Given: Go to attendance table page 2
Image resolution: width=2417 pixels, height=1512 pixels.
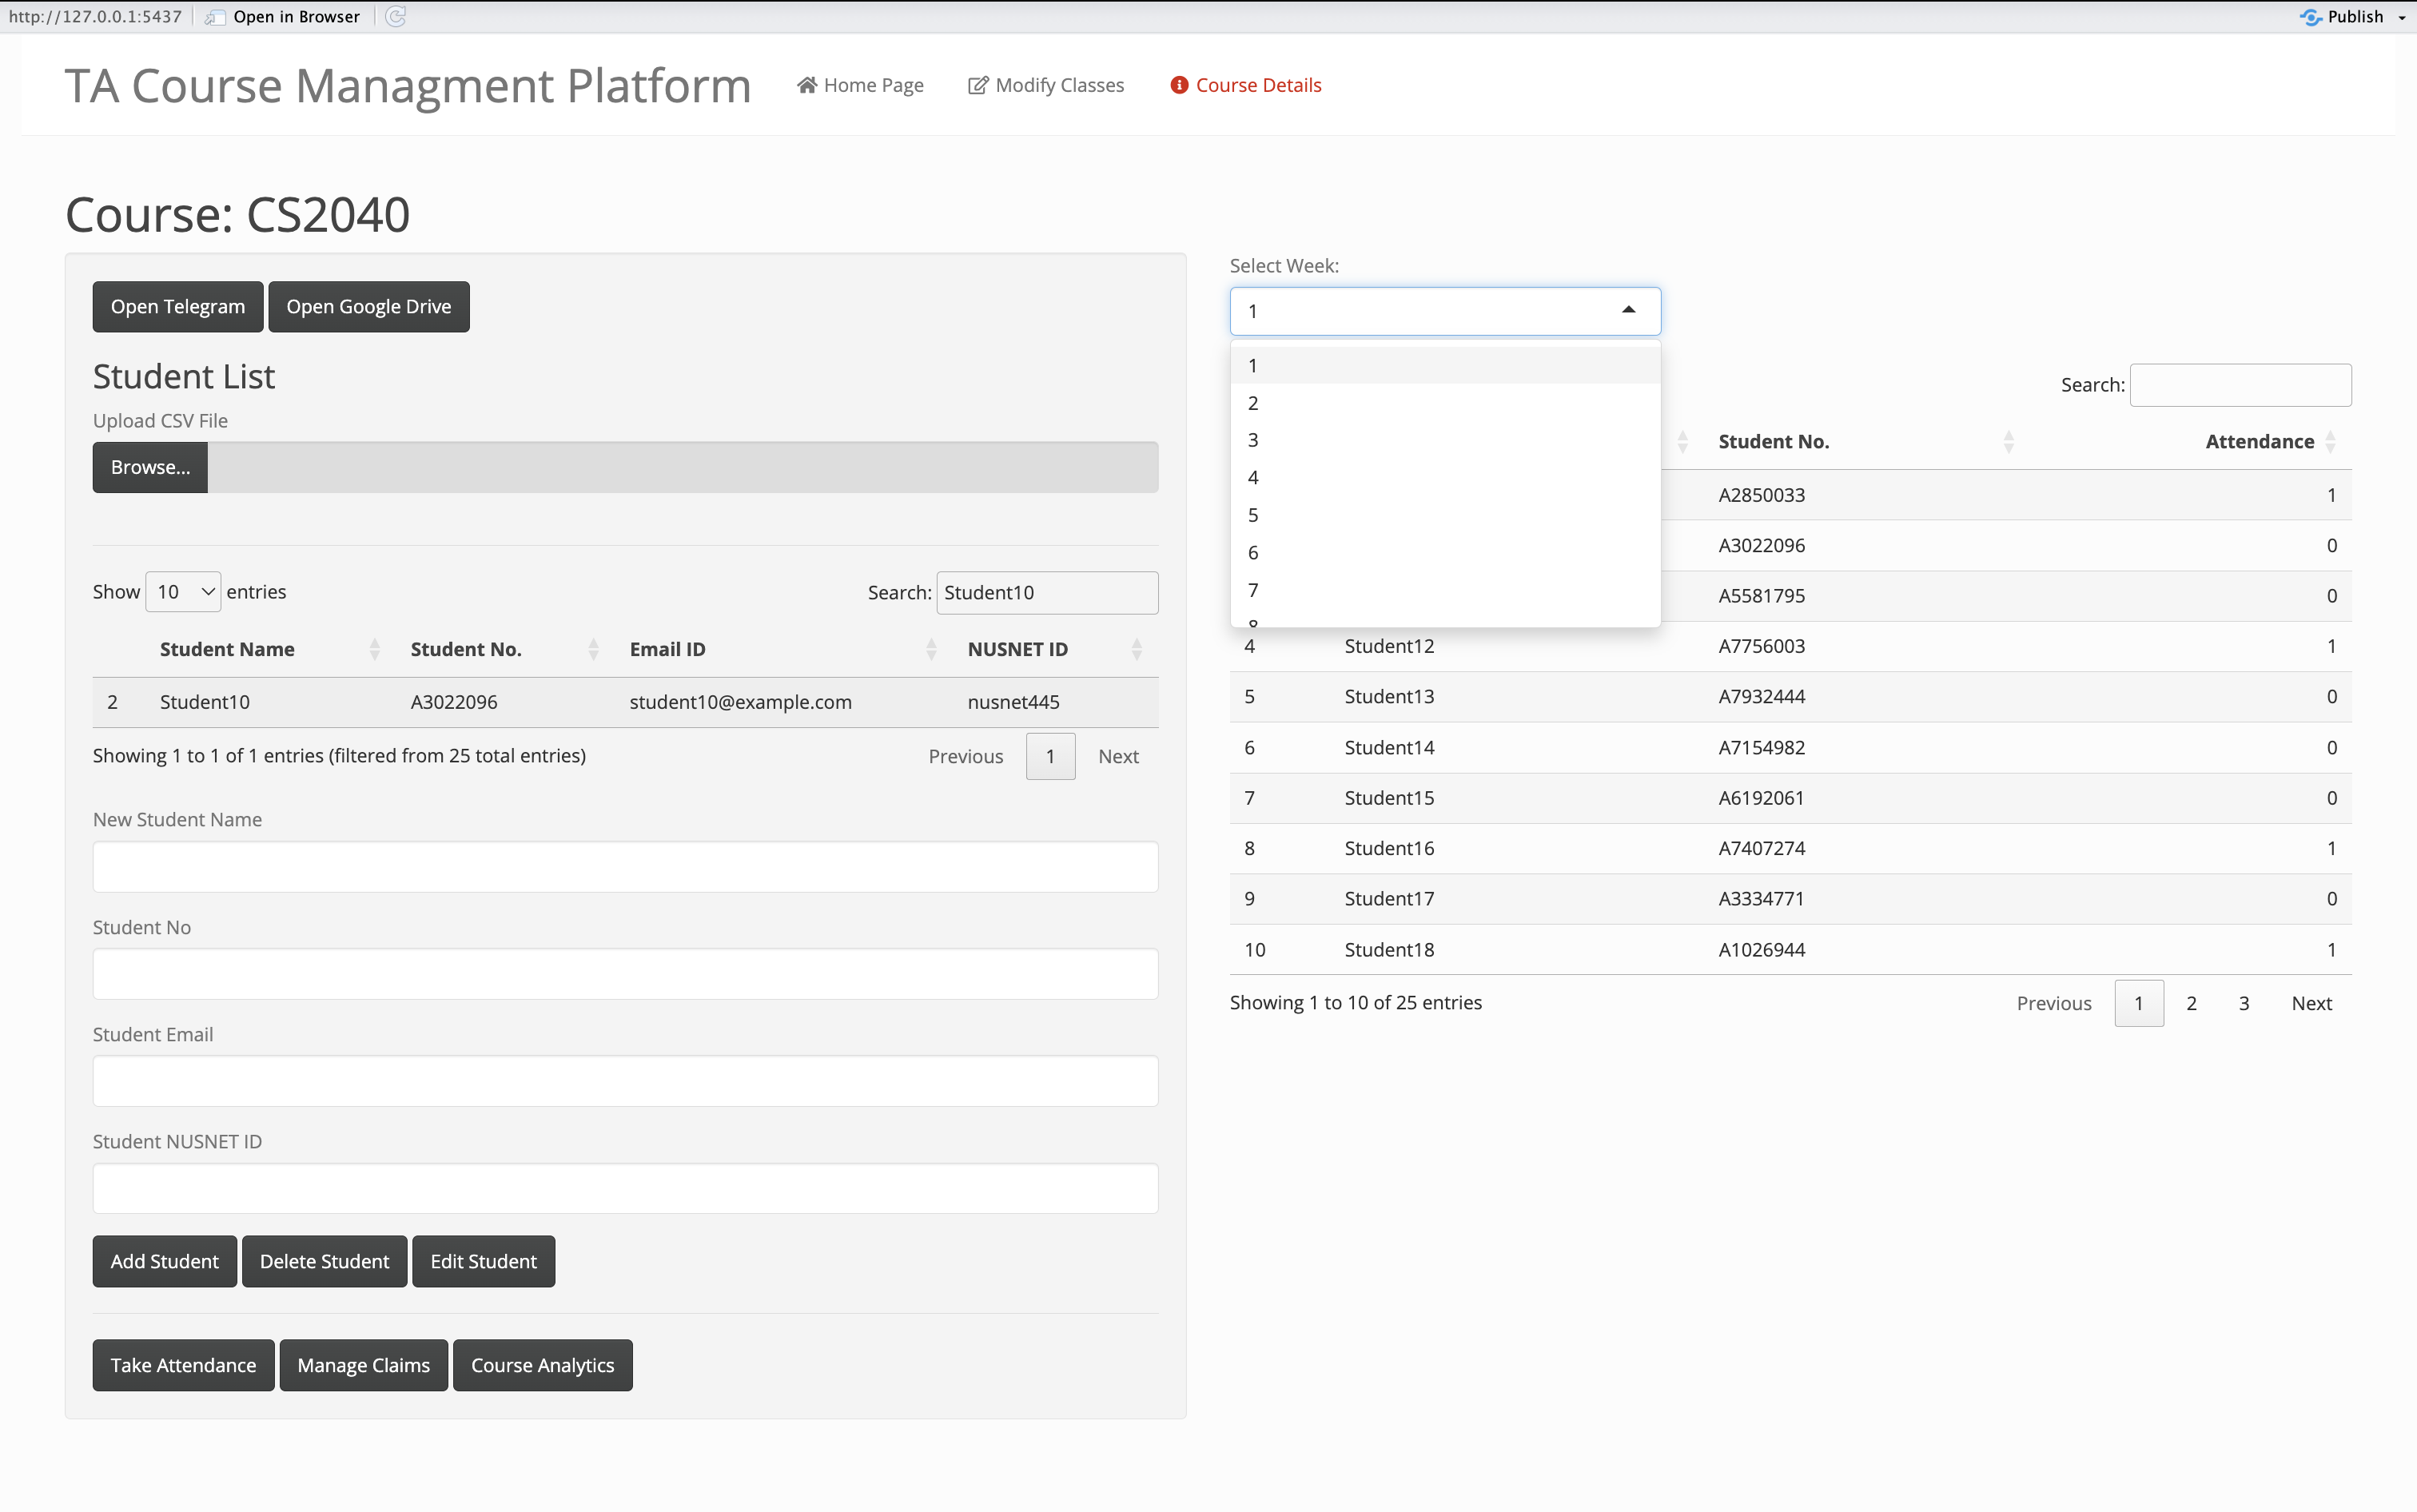Looking at the screenshot, I should click(2190, 1003).
